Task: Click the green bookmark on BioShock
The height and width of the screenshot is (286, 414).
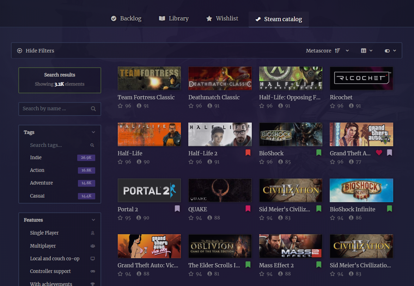Action: (x=319, y=153)
